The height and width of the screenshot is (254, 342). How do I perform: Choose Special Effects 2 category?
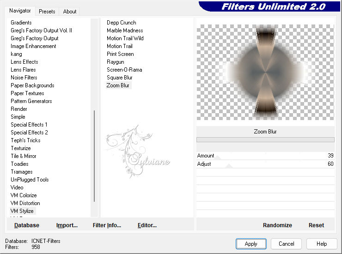point(29,133)
